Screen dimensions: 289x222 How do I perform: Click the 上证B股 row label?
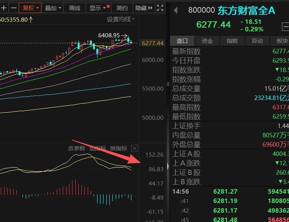click(x=186, y=173)
